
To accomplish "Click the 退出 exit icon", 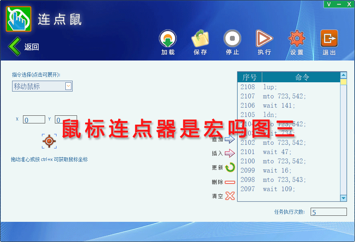I will (x=329, y=38).
